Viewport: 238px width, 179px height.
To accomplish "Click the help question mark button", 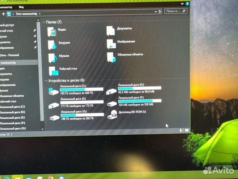I will (x=187, y=4).
